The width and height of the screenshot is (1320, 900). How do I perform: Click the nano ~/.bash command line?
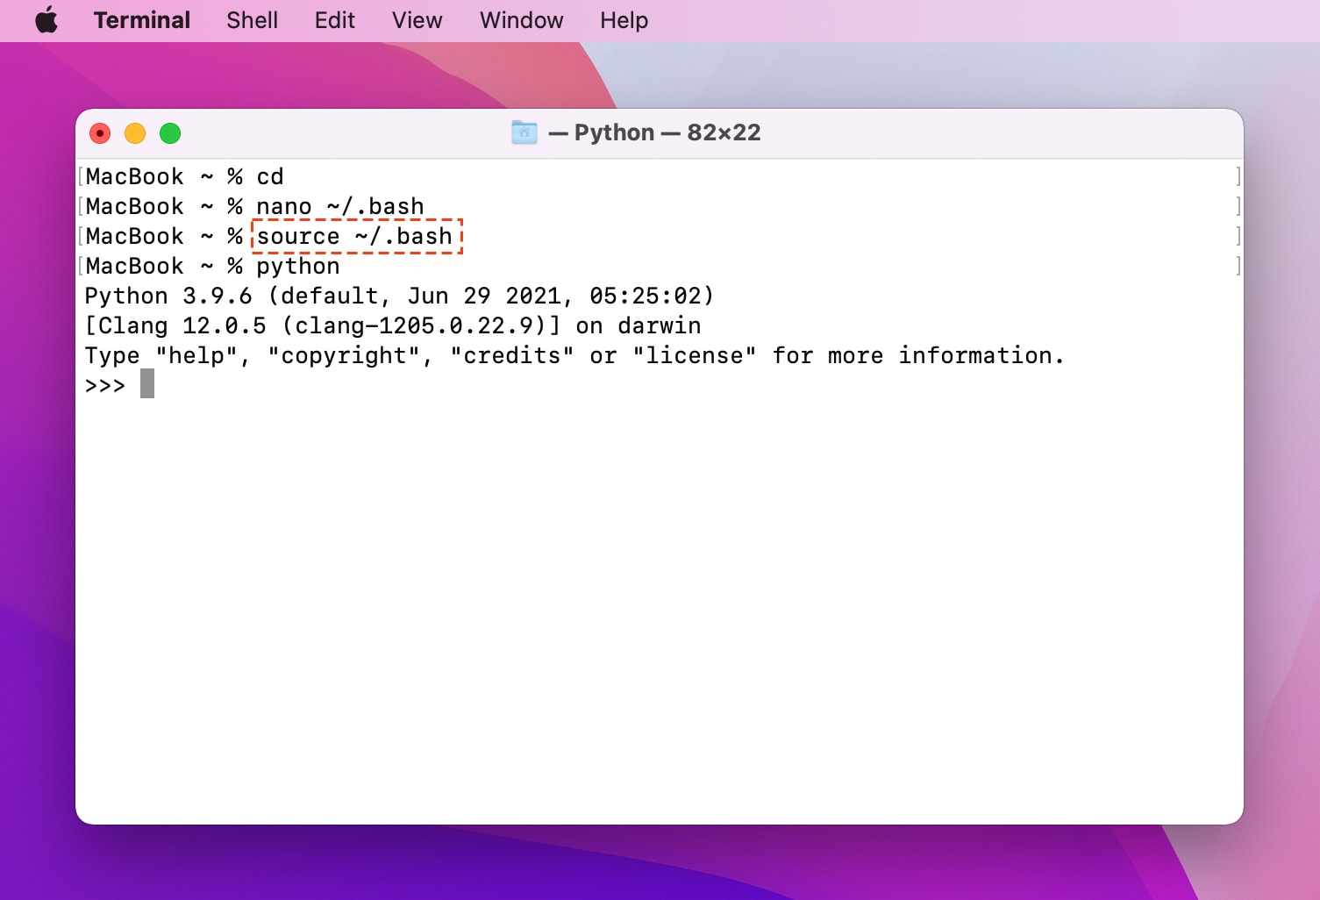340,206
